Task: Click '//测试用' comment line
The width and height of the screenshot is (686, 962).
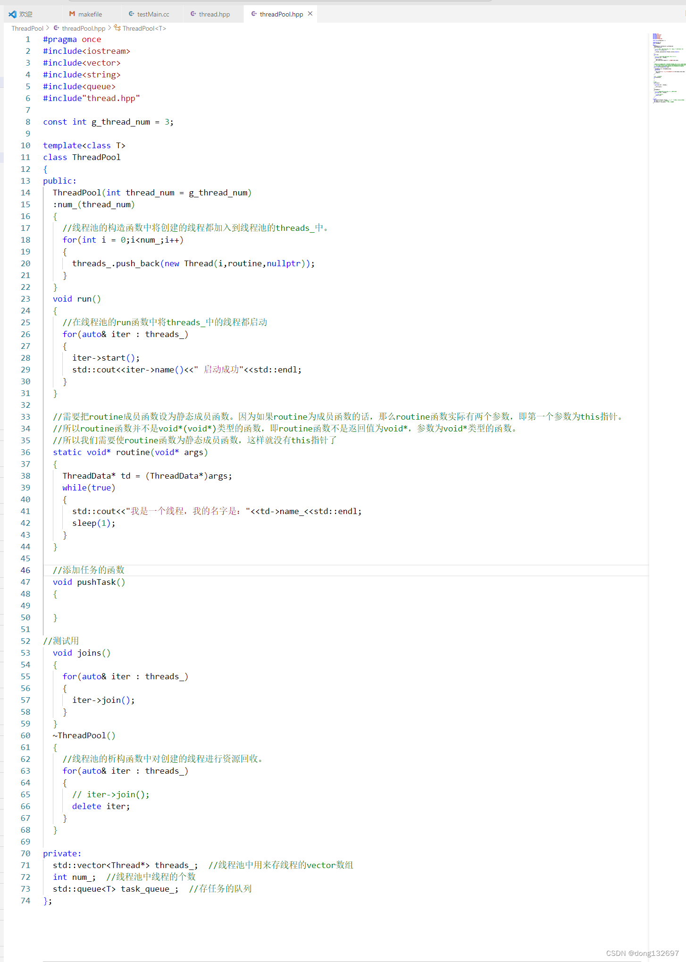Action: point(61,641)
